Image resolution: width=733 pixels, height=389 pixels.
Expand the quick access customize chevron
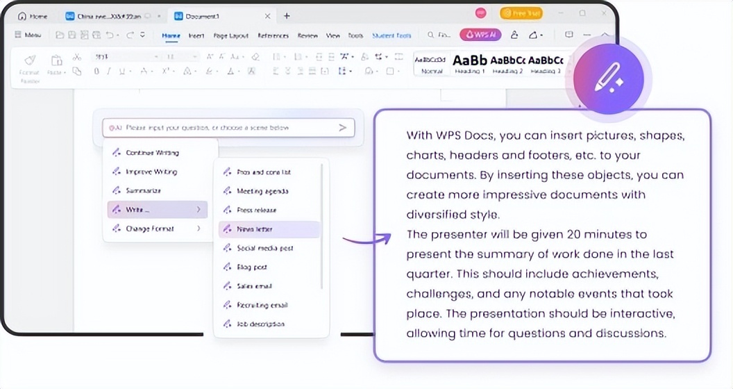click(142, 35)
